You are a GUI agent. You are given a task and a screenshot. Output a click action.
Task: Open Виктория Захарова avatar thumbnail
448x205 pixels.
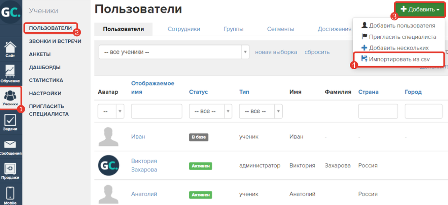[x=109, y=165]
